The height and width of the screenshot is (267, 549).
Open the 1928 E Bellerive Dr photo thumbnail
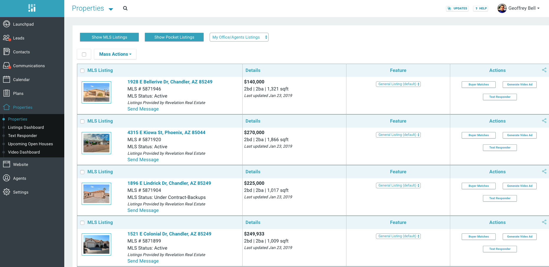(96, 92)
